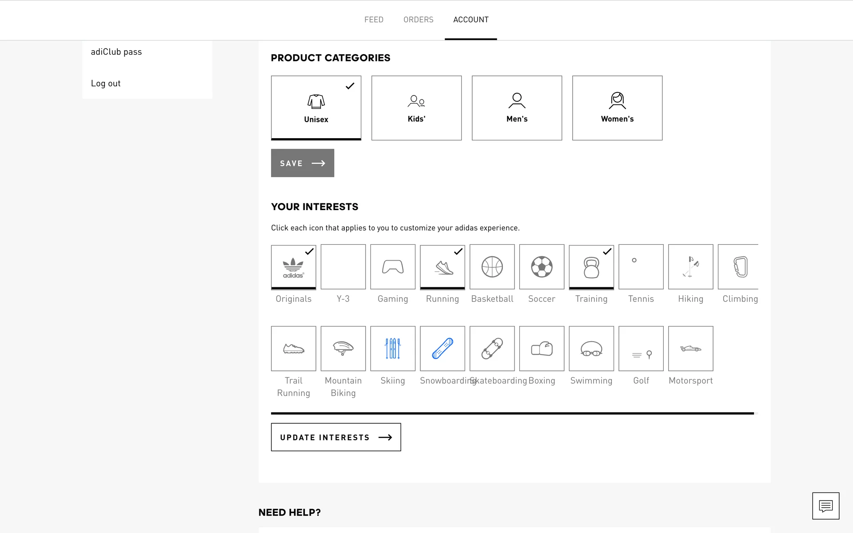853x533 pixels.
Task: Open the FEED tab
Action: click(x=374, y=20)
